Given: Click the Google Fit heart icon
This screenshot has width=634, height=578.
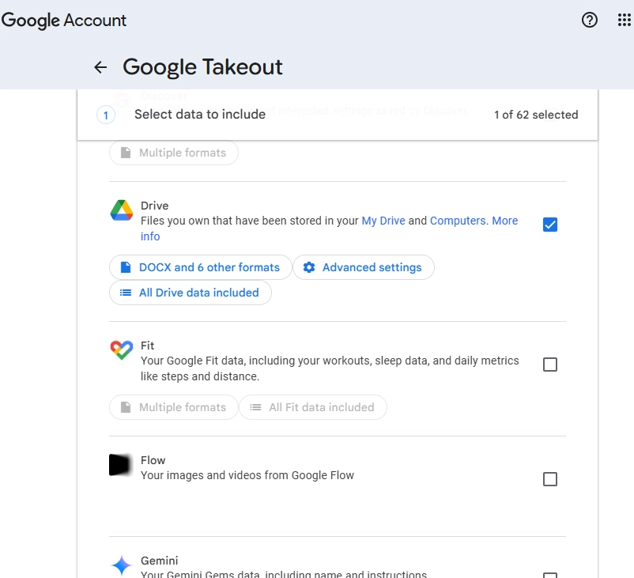Looking at the screenshot, I should (x=120, y=350).
